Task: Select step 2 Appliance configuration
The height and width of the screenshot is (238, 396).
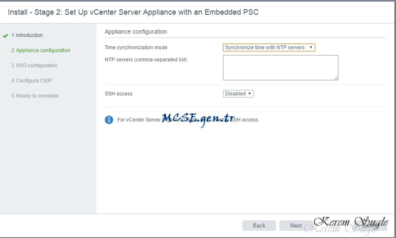Action: 41,50
